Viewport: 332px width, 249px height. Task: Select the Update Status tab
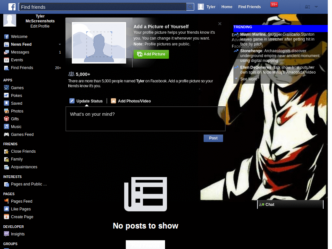(x=86, y=101)
